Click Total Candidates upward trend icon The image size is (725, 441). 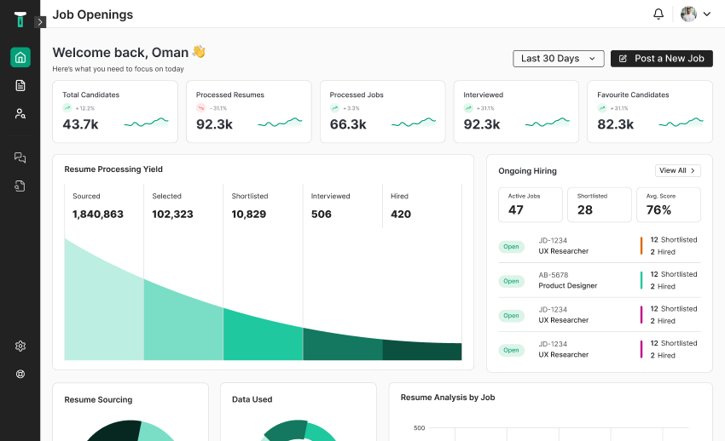(67, 108)
